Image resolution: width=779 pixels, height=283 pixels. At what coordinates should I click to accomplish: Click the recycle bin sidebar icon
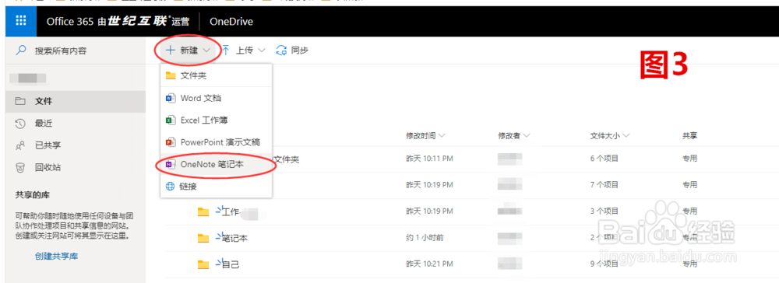pos(20,167)
